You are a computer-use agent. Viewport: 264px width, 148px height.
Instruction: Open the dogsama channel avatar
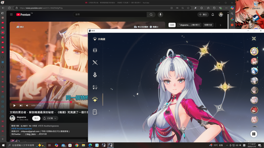tap(12, 118)
